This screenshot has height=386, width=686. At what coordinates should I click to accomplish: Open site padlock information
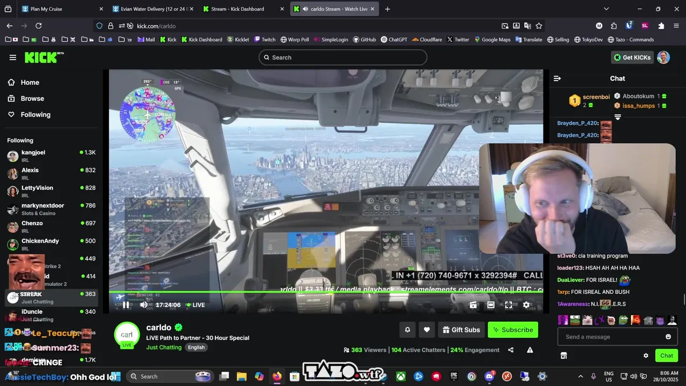(110, 26)
